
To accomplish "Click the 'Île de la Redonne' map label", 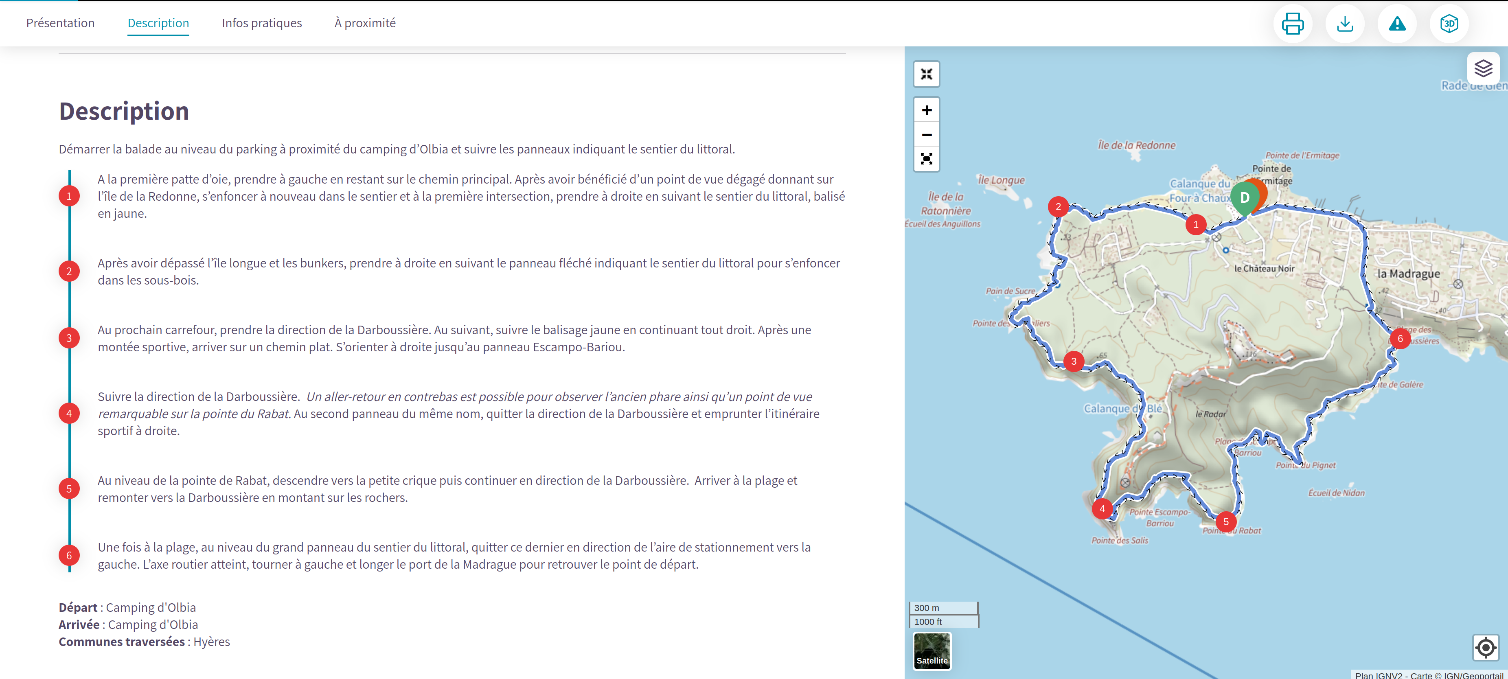I will tap(1136, 145).
